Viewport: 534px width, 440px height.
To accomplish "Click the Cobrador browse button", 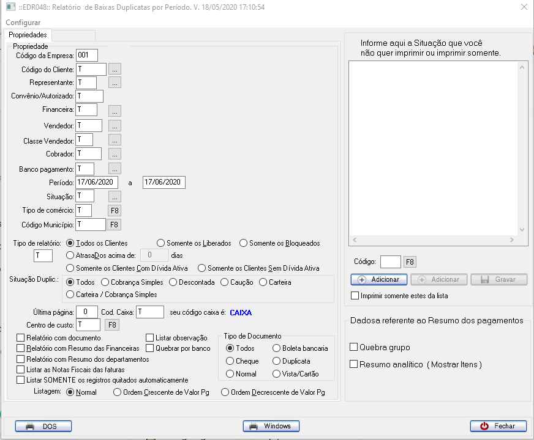I will (115, 154).
